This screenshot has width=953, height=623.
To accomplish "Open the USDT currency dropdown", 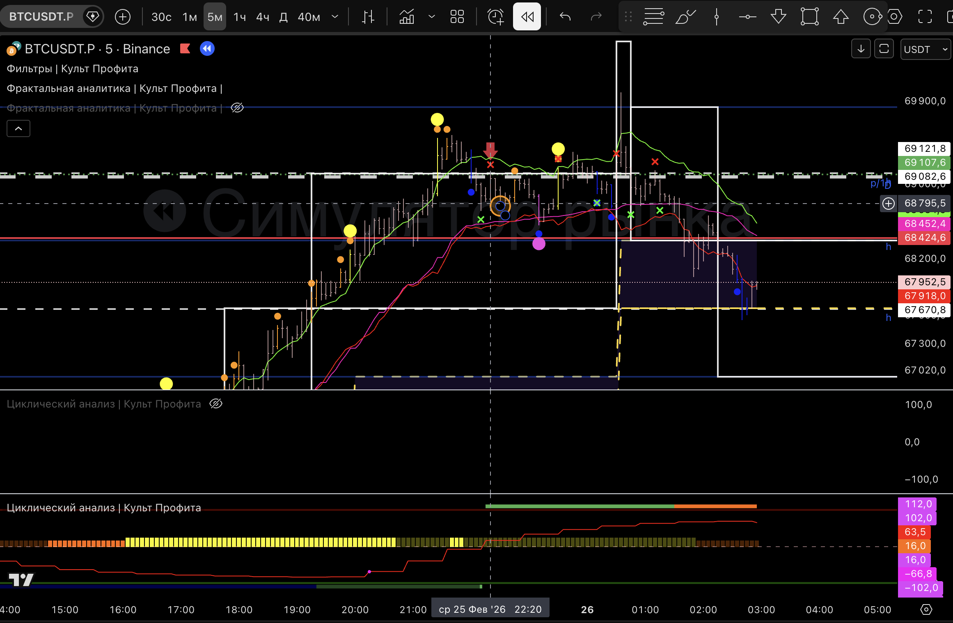I will [x=926, y=49].
